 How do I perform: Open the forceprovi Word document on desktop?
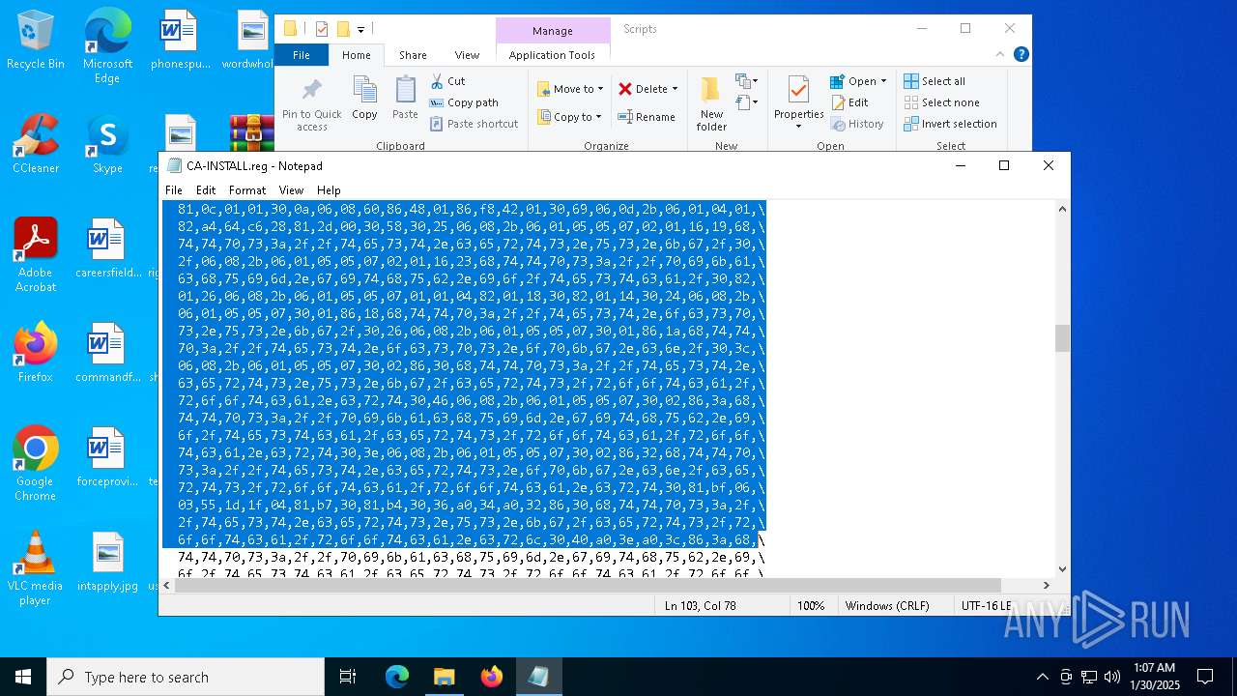pyautogui.click(x=107, y=457)
